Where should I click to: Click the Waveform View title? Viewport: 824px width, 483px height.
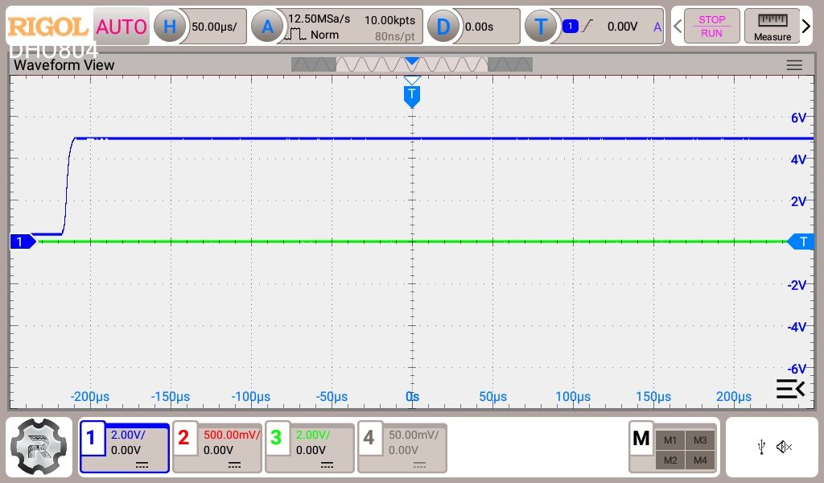64,65
